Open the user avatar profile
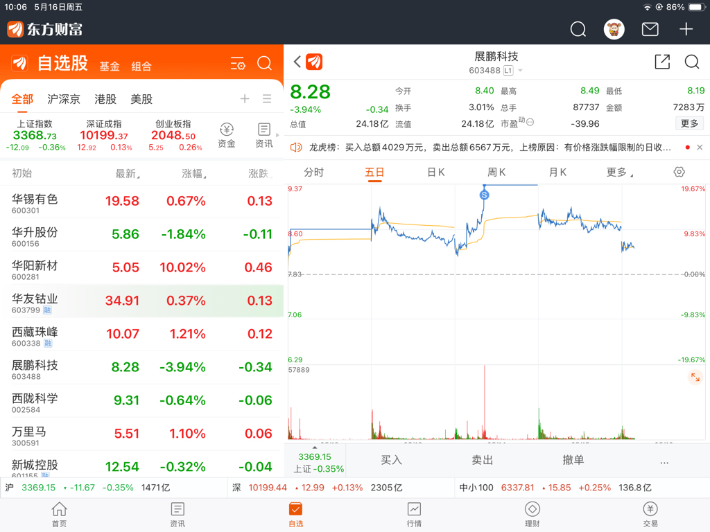 [x=614, y=29]
